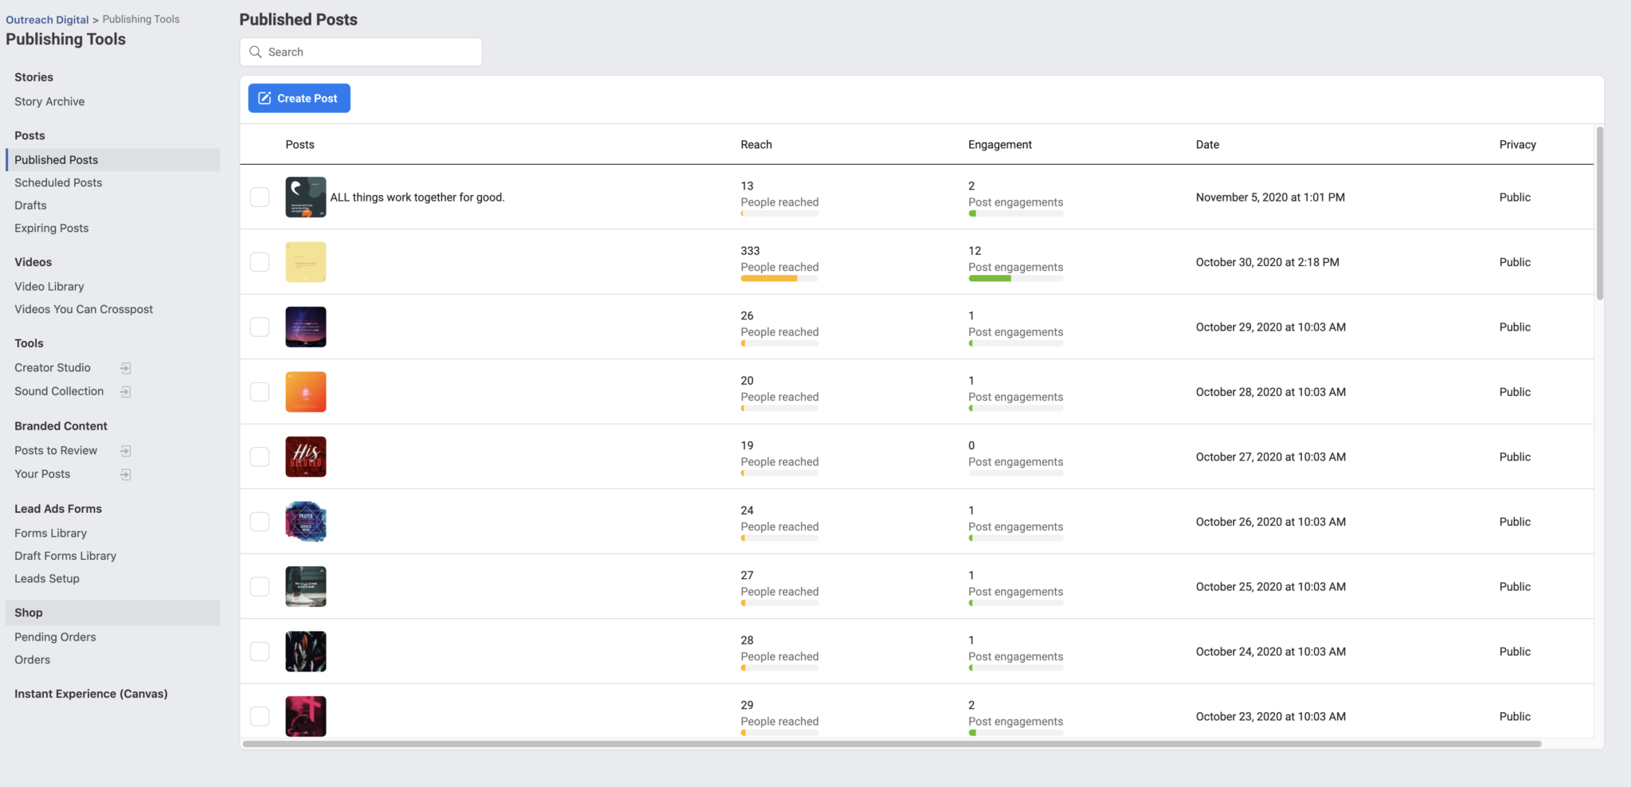
Task: Tick the checkbox for the 333-reach post
Action: [260, 262]
